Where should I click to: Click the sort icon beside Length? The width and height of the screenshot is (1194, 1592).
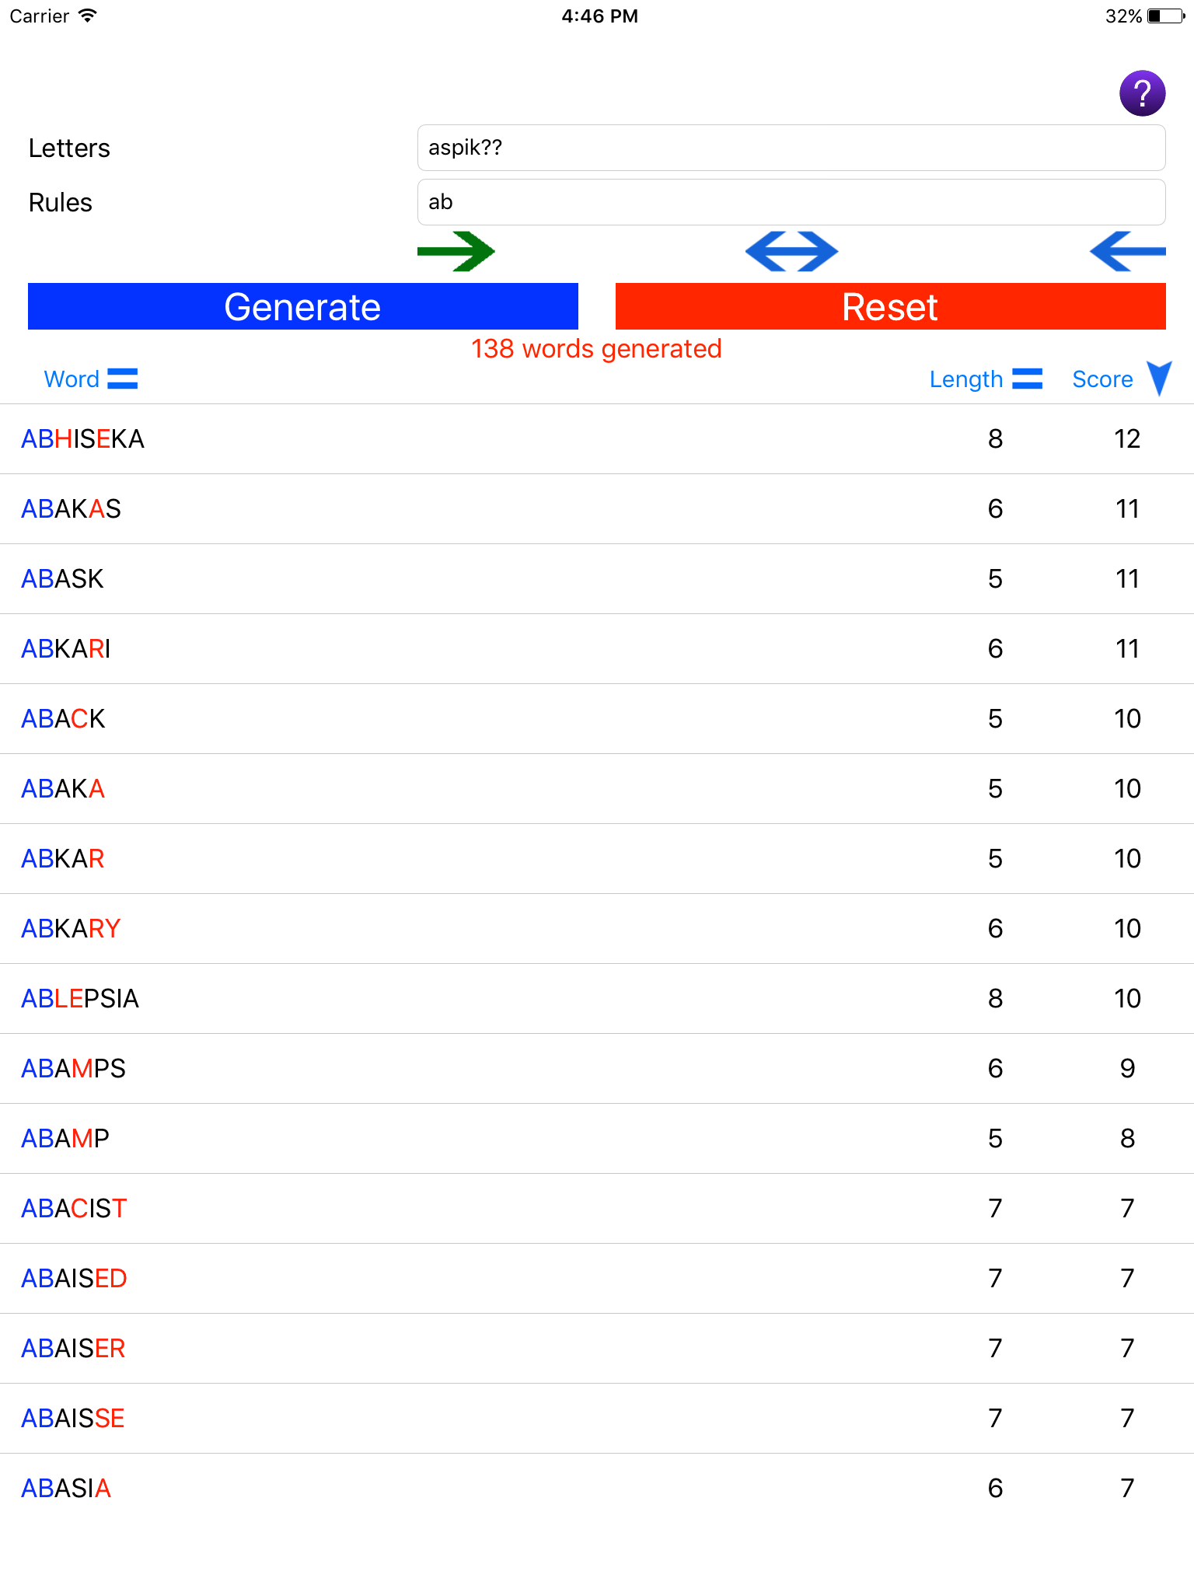coord(1027,379)
